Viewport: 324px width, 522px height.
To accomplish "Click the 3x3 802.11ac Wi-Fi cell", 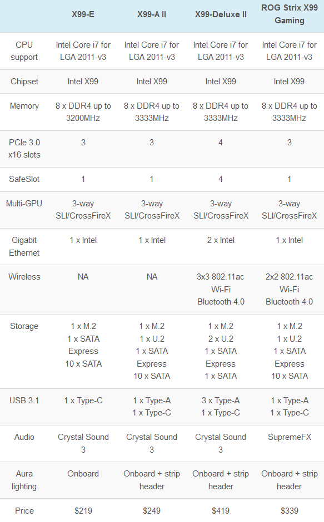I will [x=221, y=289].
